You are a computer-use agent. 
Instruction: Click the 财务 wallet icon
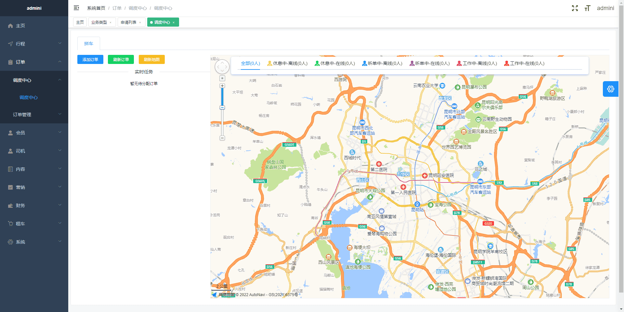coord(10,206)
